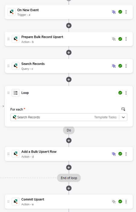Click the data picker icon beside For each
The image size is (136, 212).
[x=123, y=109]
